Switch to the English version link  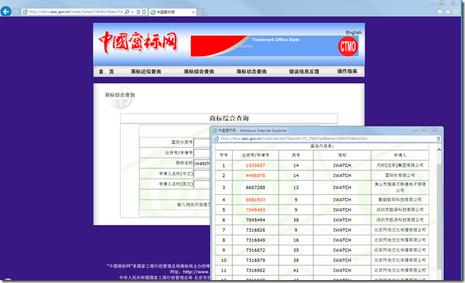[x=354, y=32]
